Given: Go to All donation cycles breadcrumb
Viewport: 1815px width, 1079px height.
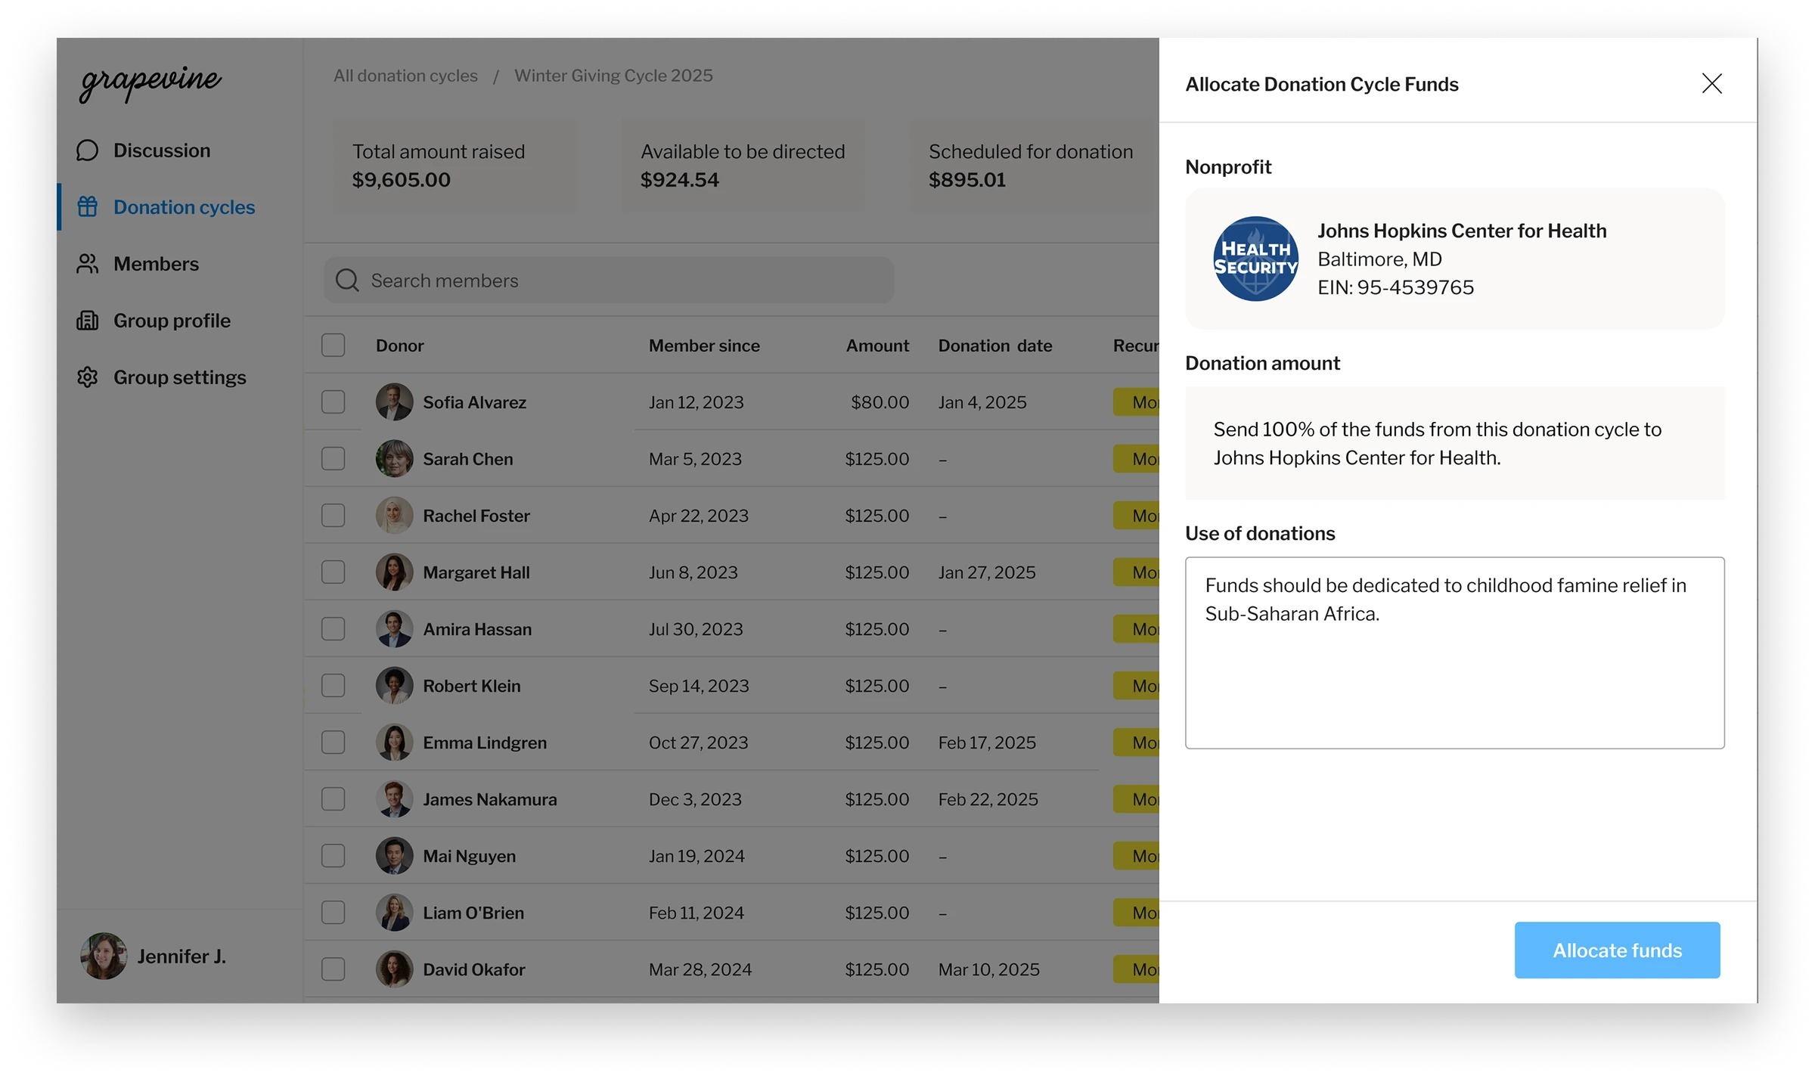Looking at the screenshot, I should click(x=405, y=76).
